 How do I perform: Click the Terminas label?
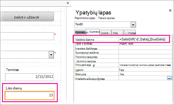[12, 70]
